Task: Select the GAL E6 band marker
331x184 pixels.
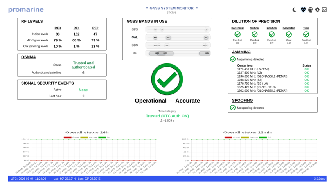Action: coord(168,38)
